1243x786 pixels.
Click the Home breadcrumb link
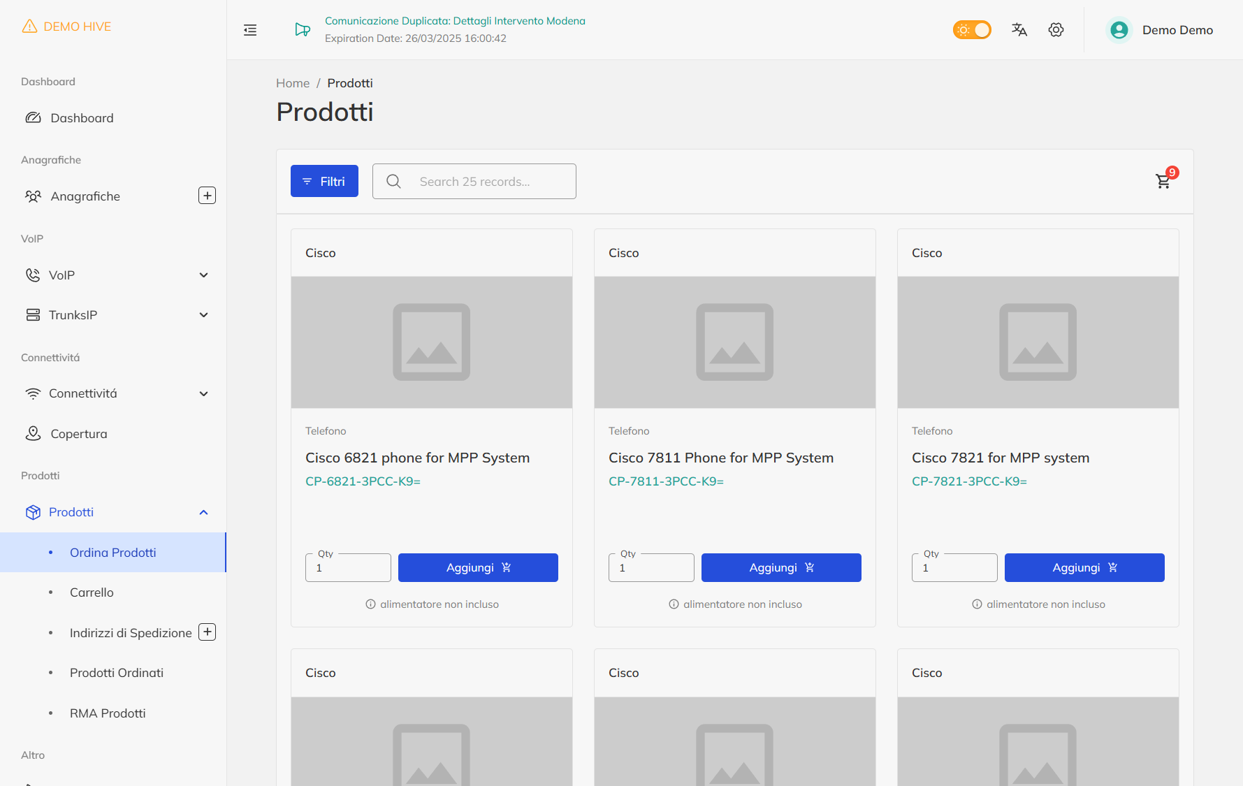[x=292, y=83]
